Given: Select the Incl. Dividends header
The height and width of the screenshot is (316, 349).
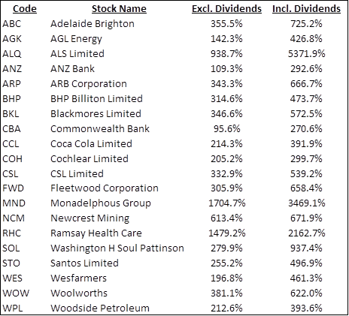Looking at the screenshot, I should (x=306, y=9).
